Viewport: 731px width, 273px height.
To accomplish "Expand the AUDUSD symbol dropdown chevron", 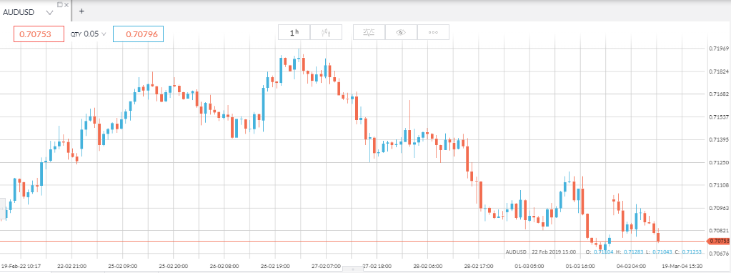I will [x=50, y=13].
